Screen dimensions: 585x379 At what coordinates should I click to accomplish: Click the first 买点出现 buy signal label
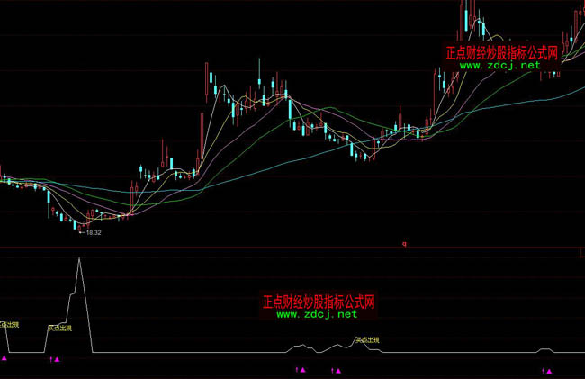pyautogui.click(x=58, y=329)
